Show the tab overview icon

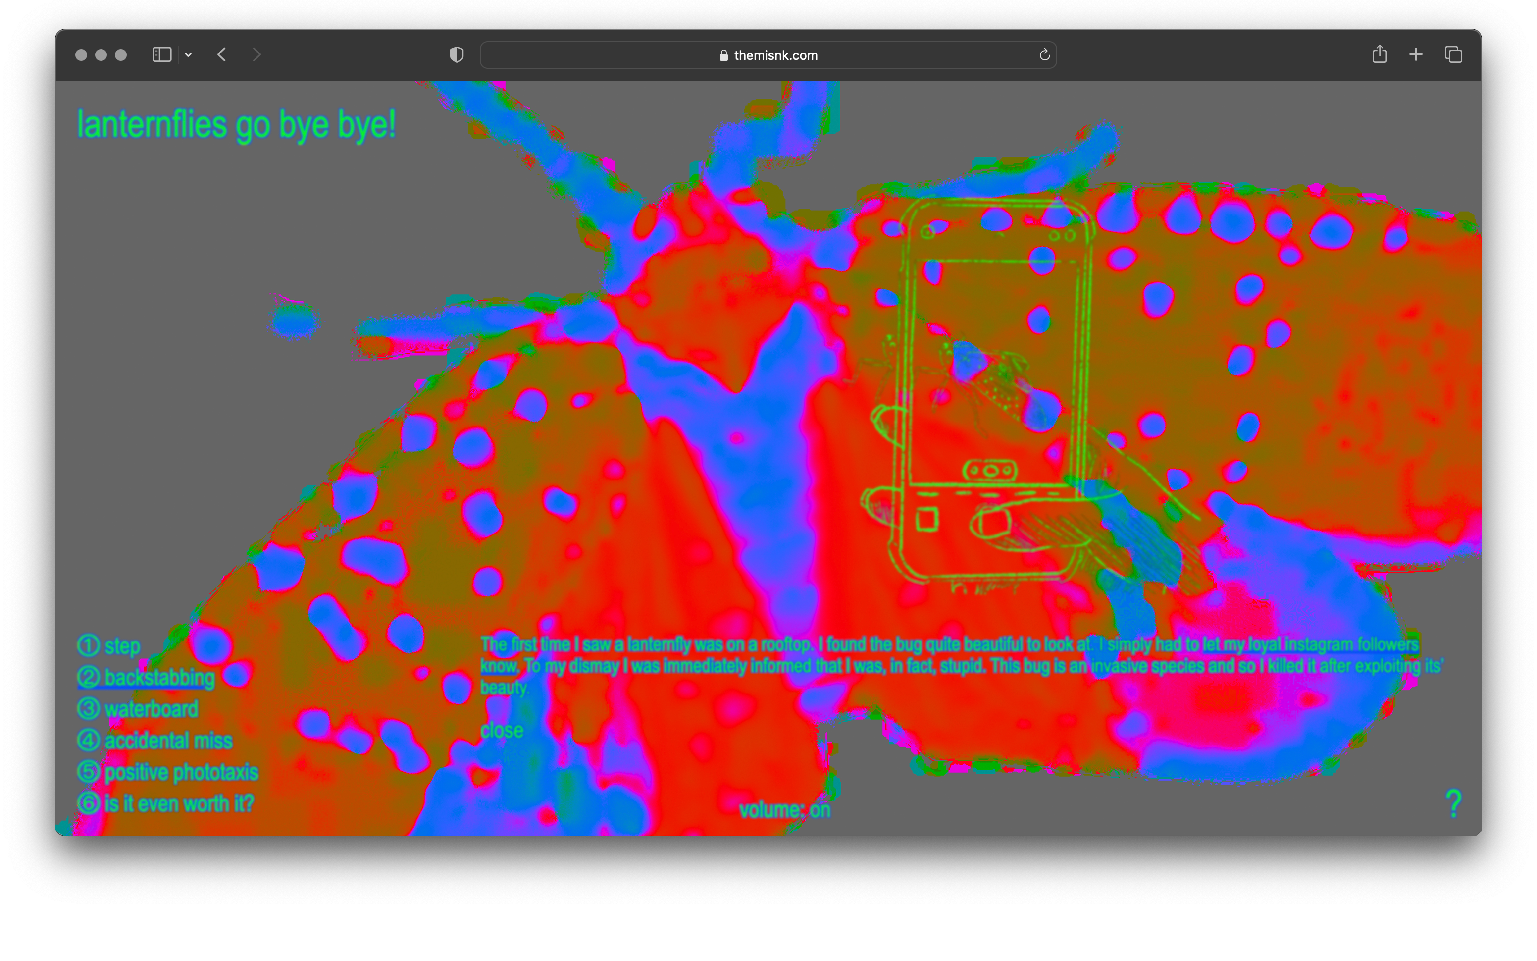tap(1453, 54)
